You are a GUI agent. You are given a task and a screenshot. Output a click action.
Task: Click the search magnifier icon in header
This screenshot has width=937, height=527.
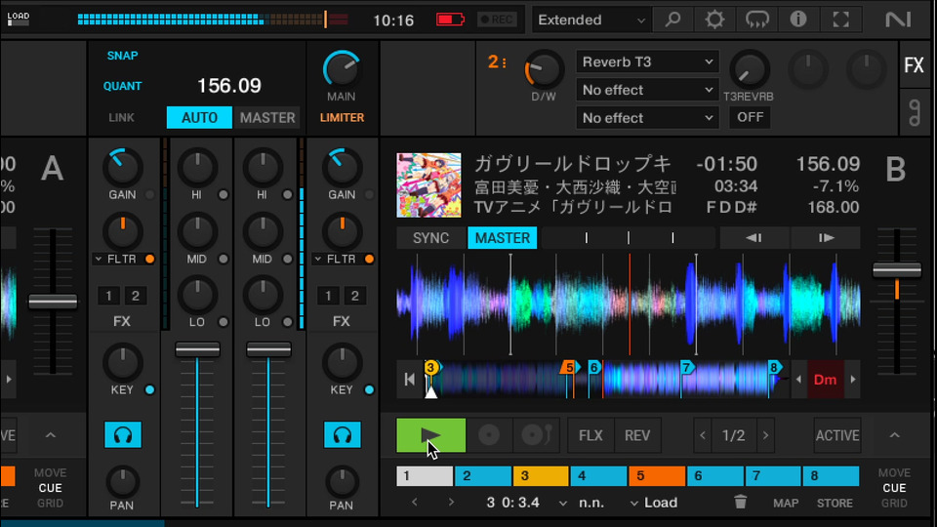pos(673,20)
